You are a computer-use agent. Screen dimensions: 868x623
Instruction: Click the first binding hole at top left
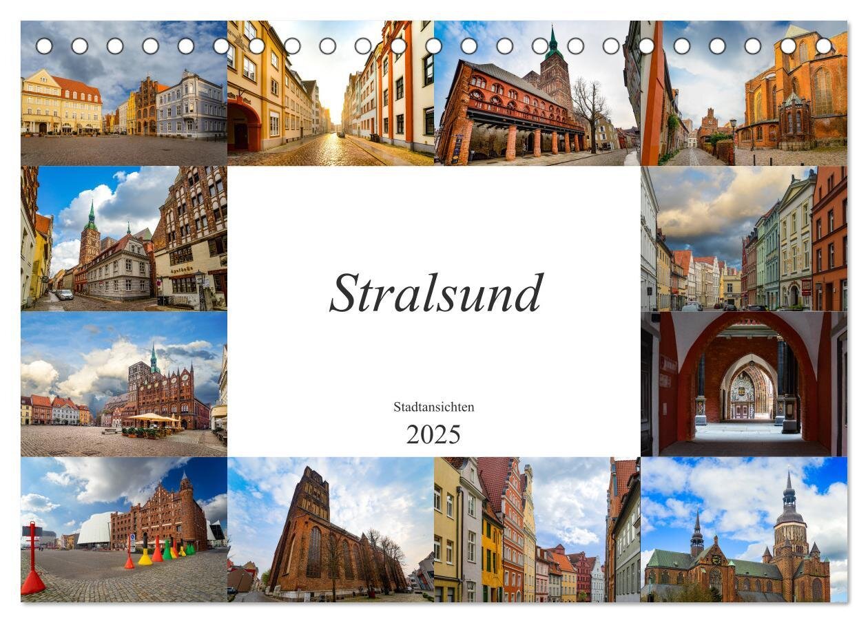[x=44, y=46]
